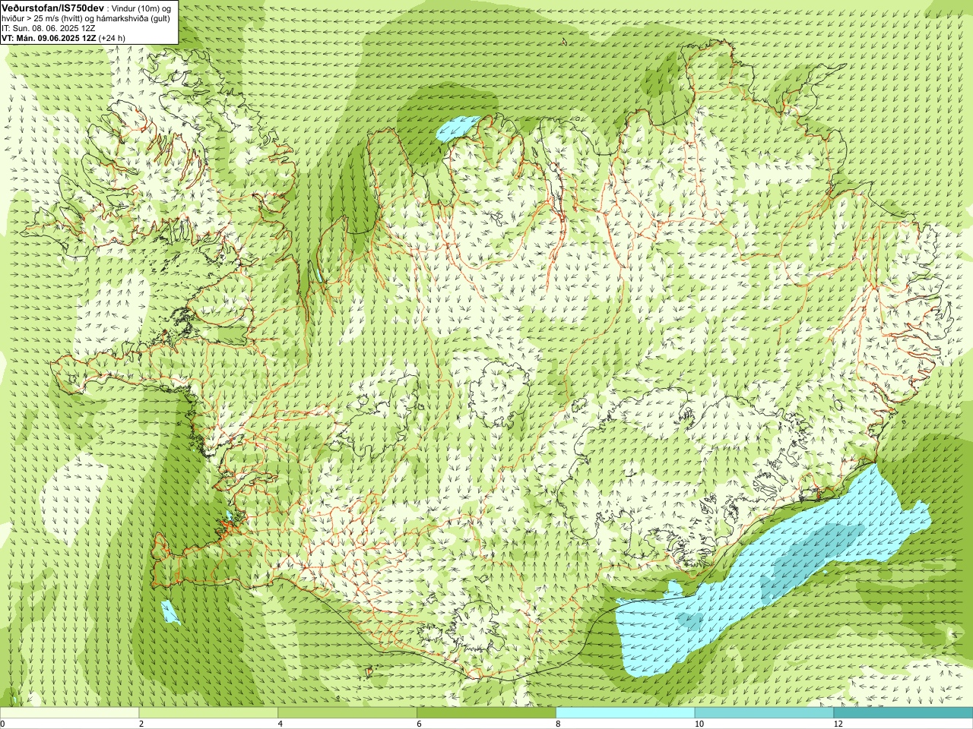The height and width of the screenshot is (729, 973).
Task: Click the legend tick label '0'
Action: [x=3, y=724]
